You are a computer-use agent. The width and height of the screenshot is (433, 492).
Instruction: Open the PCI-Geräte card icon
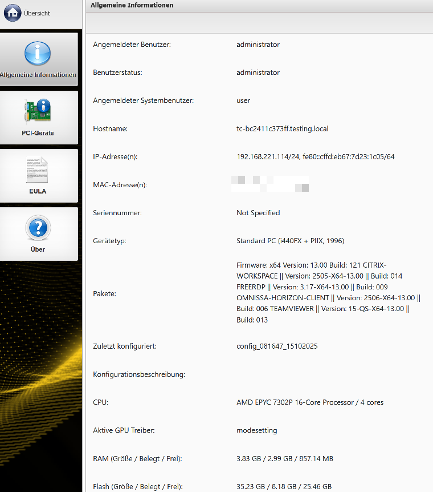click(38, 112)
